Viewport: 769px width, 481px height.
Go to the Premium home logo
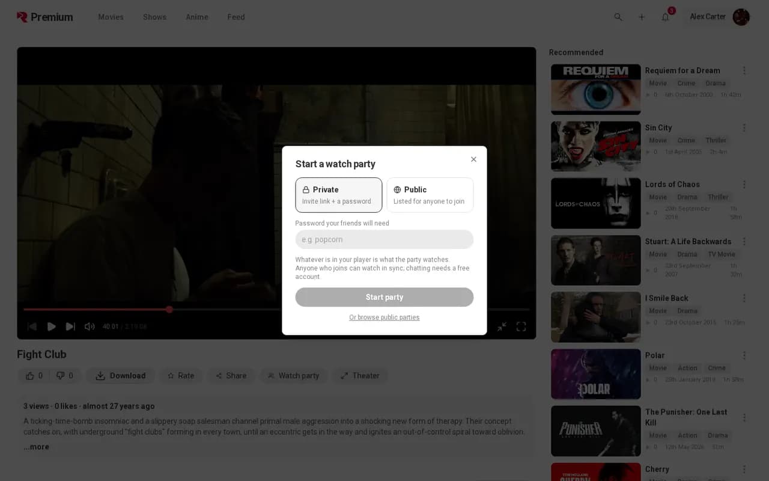click(x=45, y=17)
